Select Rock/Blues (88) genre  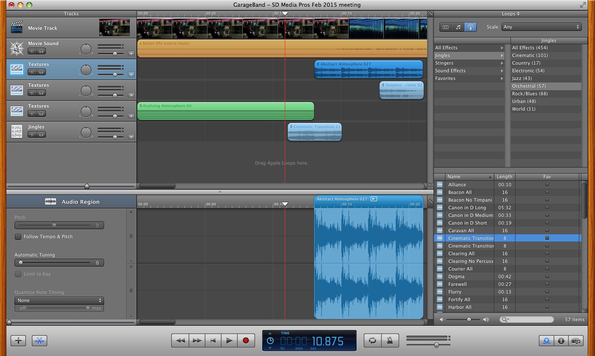click(546, 94)
